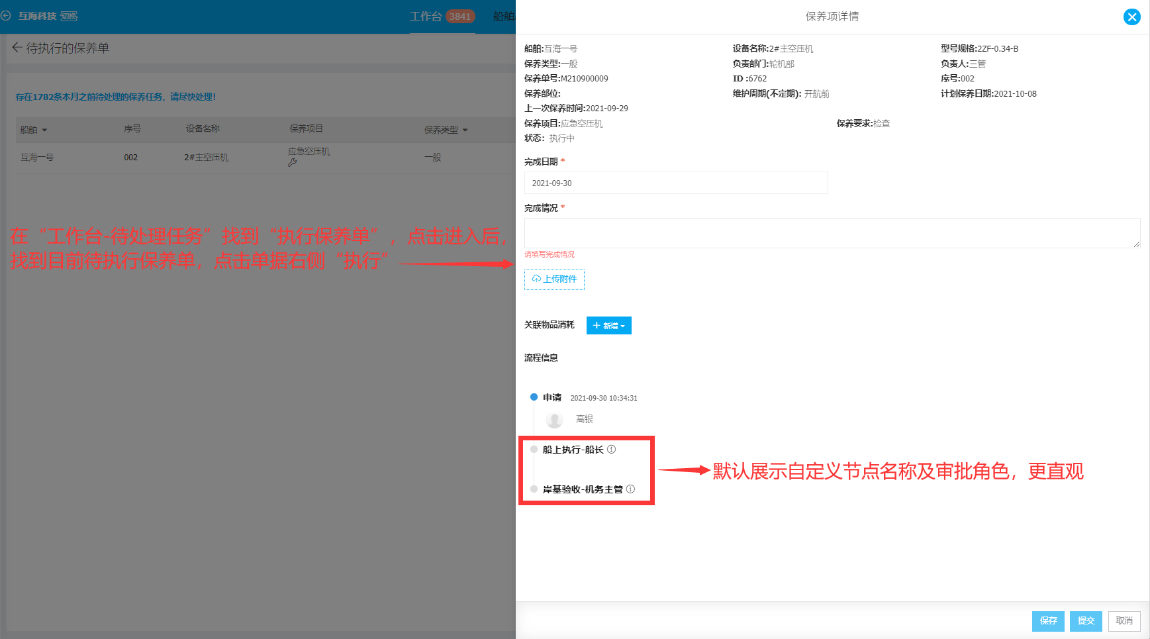Click the 船上执行-船长 process node label
This screenshot has height=639, width=1150.
pos(573,450)
